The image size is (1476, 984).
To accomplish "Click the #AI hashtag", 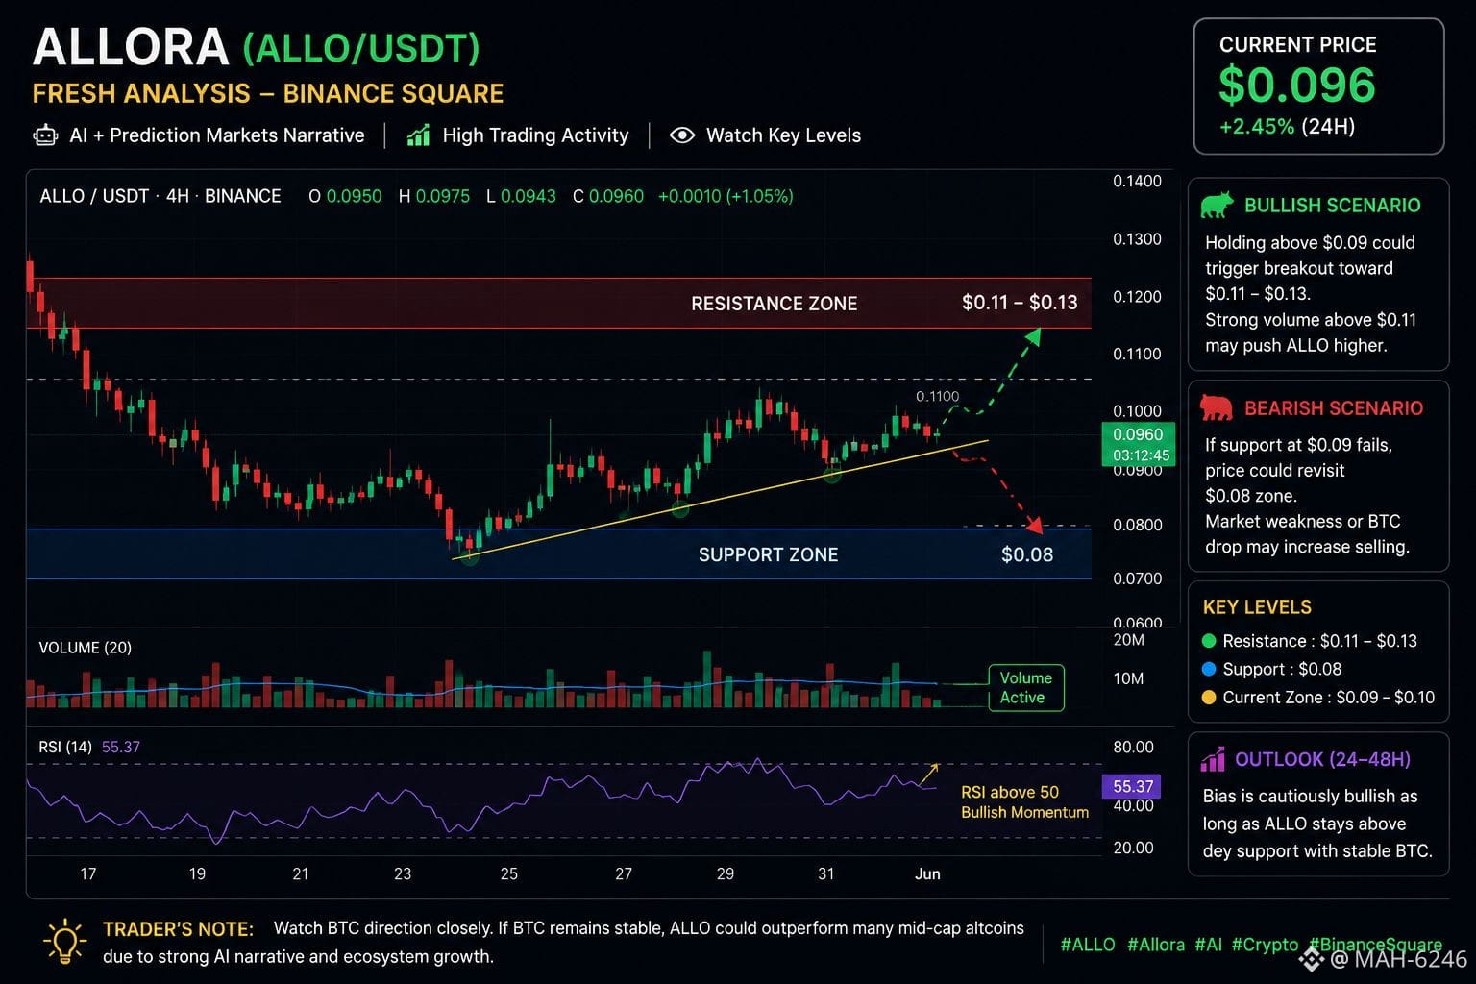I will [x=1208, y=945].
